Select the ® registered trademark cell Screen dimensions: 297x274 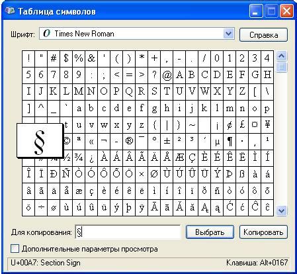(129, 142)
